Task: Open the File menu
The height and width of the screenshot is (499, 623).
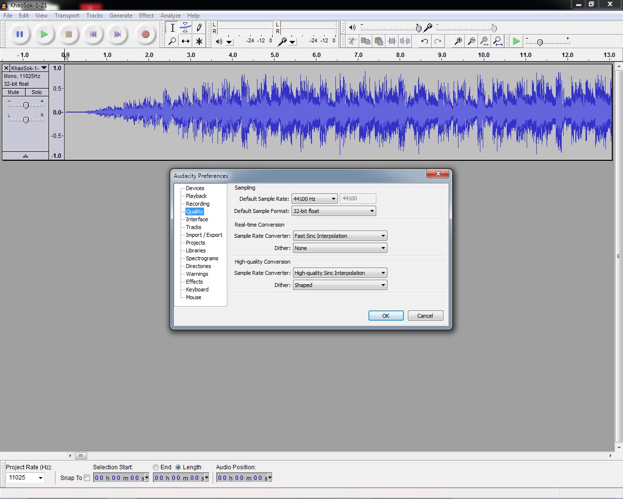Action: pos(8,16)
